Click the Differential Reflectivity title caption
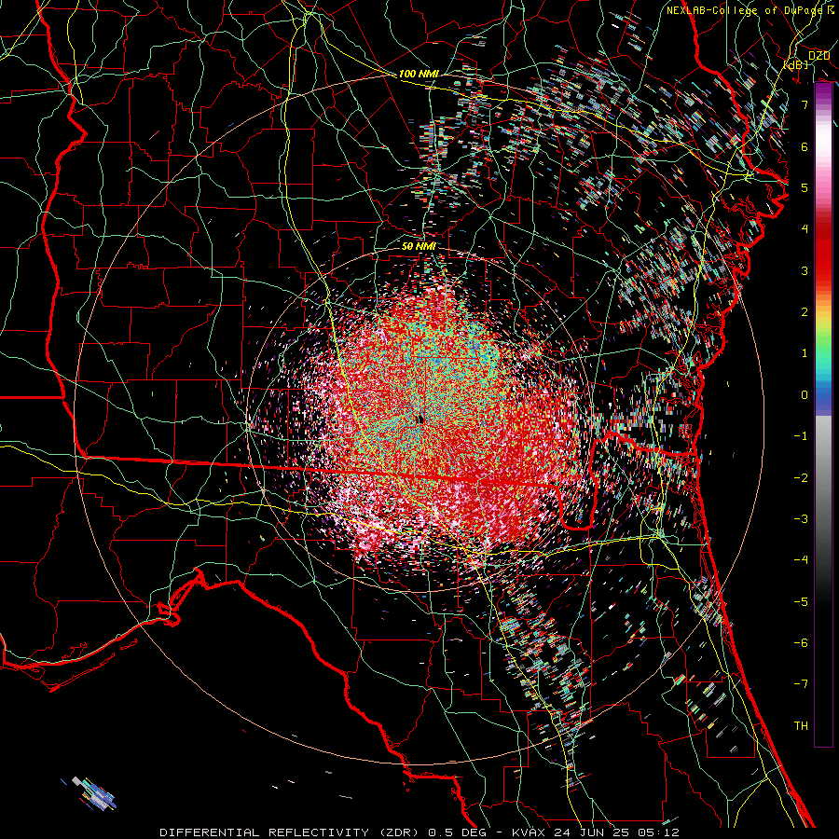 (x=419, y=832)
